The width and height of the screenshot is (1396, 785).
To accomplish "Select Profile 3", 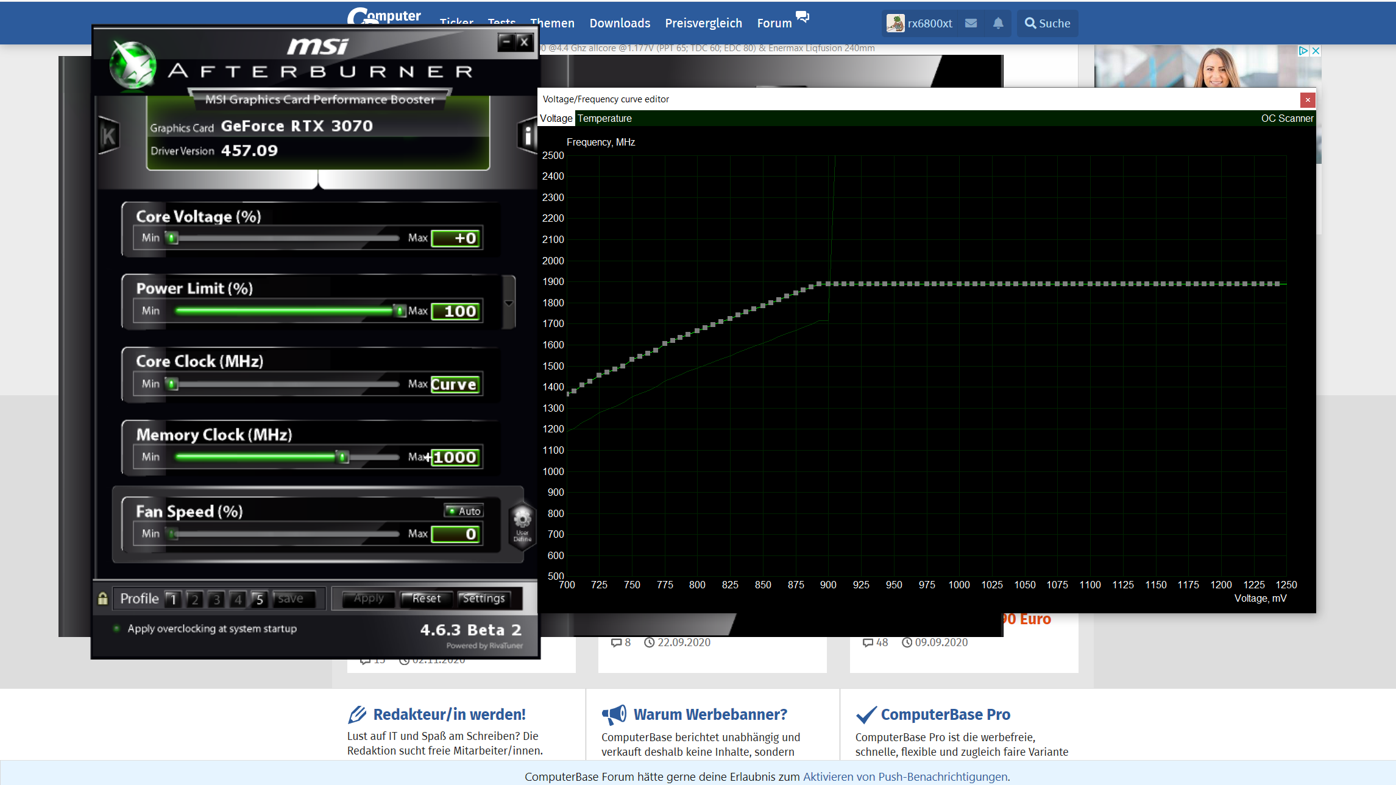I will coord(216,599).
